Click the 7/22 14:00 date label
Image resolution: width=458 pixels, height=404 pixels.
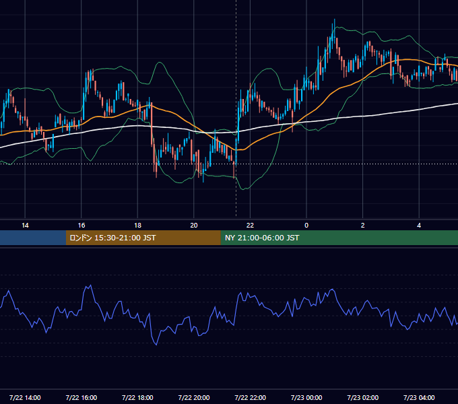[x=25, y=397]
